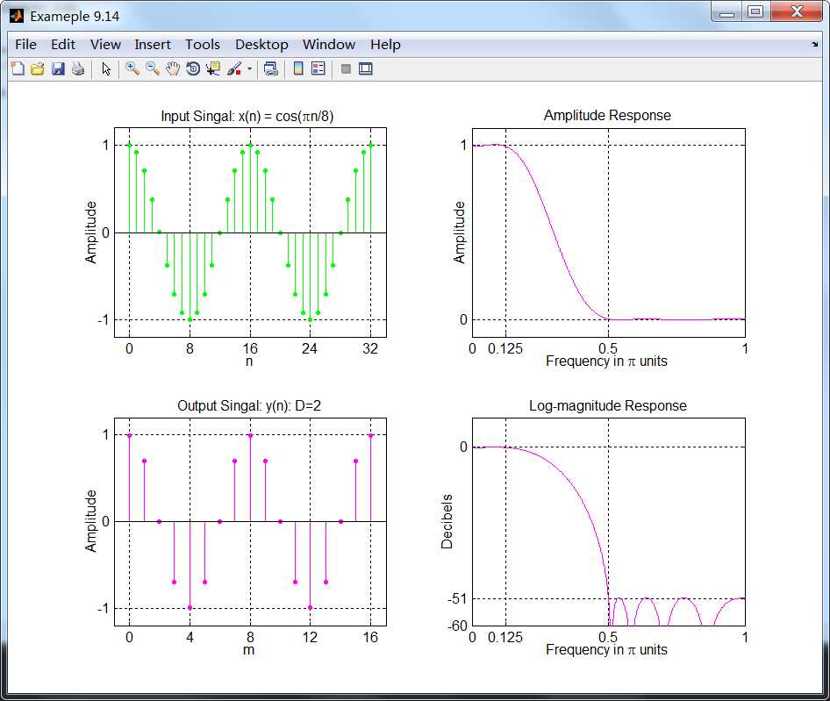Open the Edit menu
This screenshot has height=701, width=830.
[x=63, y=45]
